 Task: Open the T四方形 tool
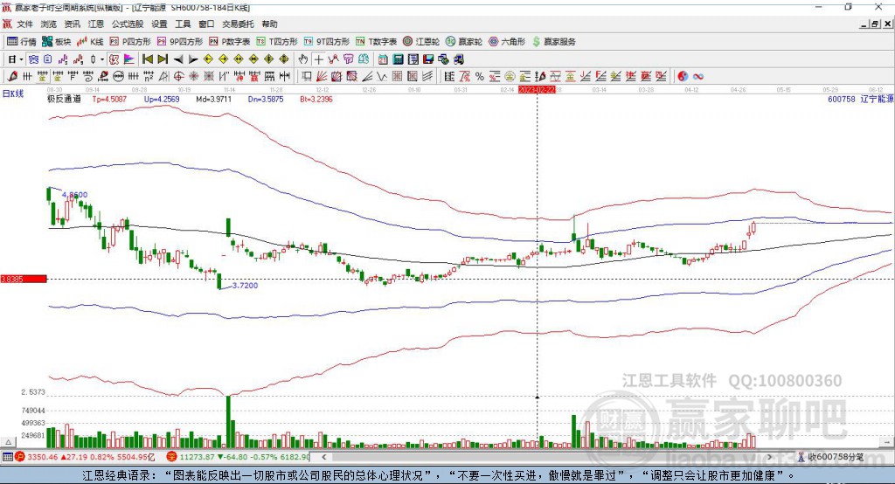277,42
